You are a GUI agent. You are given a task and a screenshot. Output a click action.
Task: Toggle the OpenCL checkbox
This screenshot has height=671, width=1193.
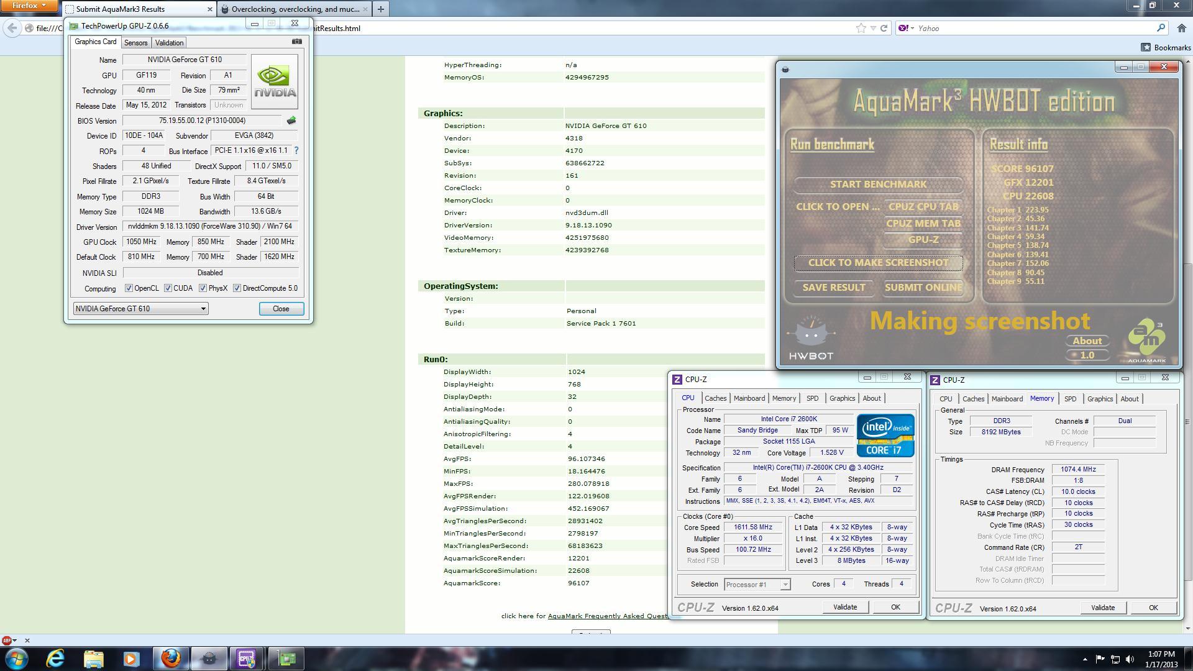[129, 288]
